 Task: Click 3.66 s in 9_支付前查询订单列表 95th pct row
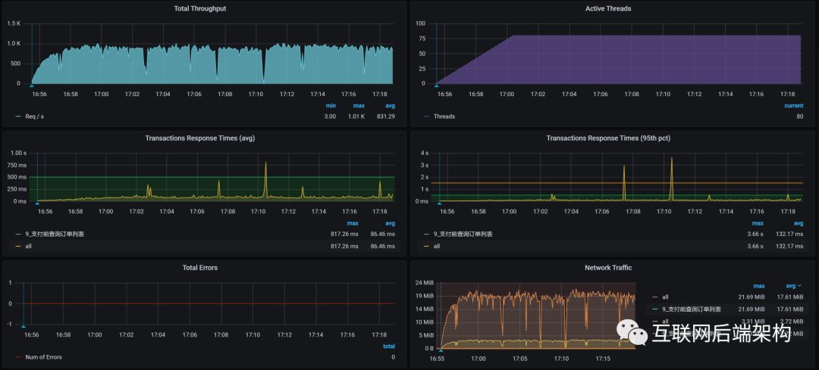755,234
